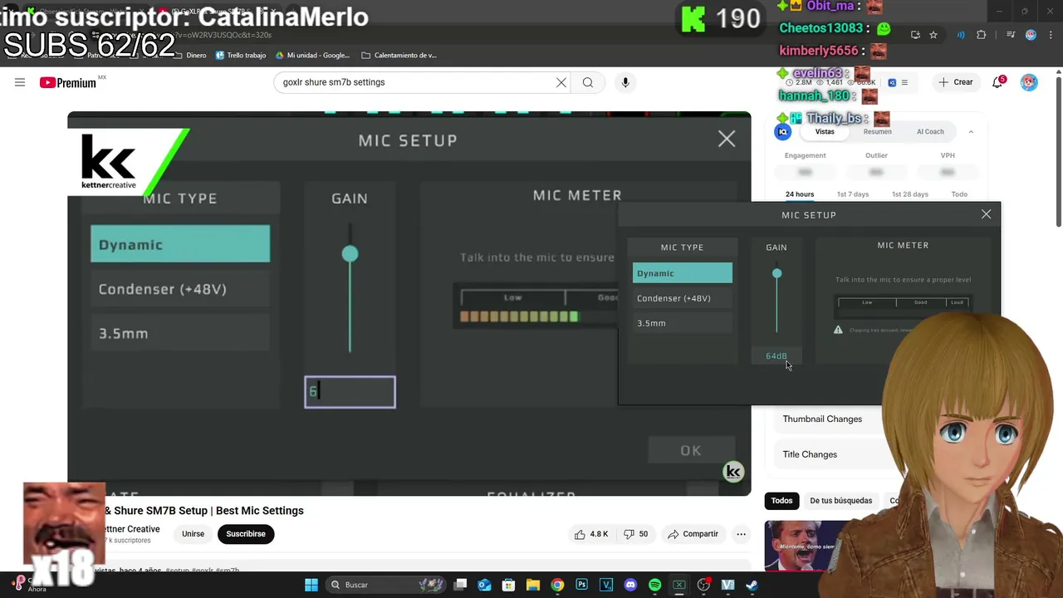This screenshot has width=1063, height=598.
Task: Click the kk watermark in video player
Action: pyautogui.click(x=733, y=472)
